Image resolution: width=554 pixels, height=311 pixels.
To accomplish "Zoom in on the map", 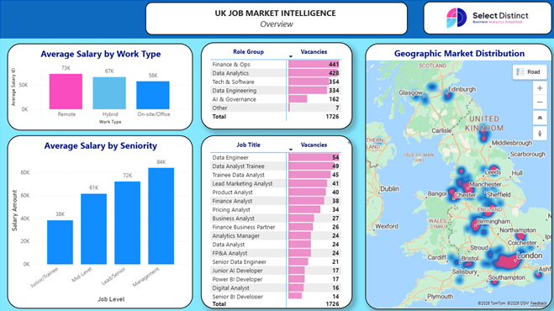I will pyautogui.click(x=540, y=88).
